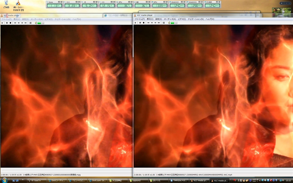293x183 pixels.
Task: Open ヘルプ(H) menu in the right VLC window
Action: (x=210, y=19)
